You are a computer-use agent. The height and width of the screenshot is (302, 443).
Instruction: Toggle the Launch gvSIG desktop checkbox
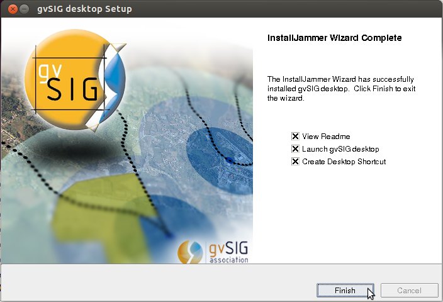pyautogui.click(x=295, y=148)
